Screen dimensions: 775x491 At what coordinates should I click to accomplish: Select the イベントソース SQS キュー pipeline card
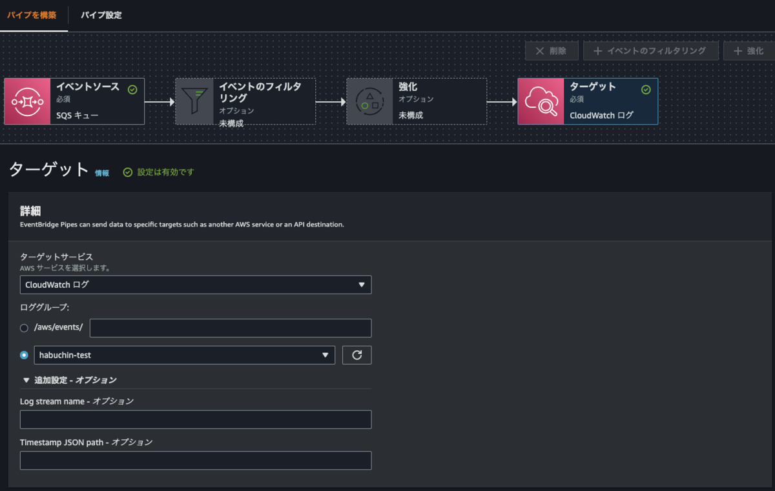click(x=74, y=101)
